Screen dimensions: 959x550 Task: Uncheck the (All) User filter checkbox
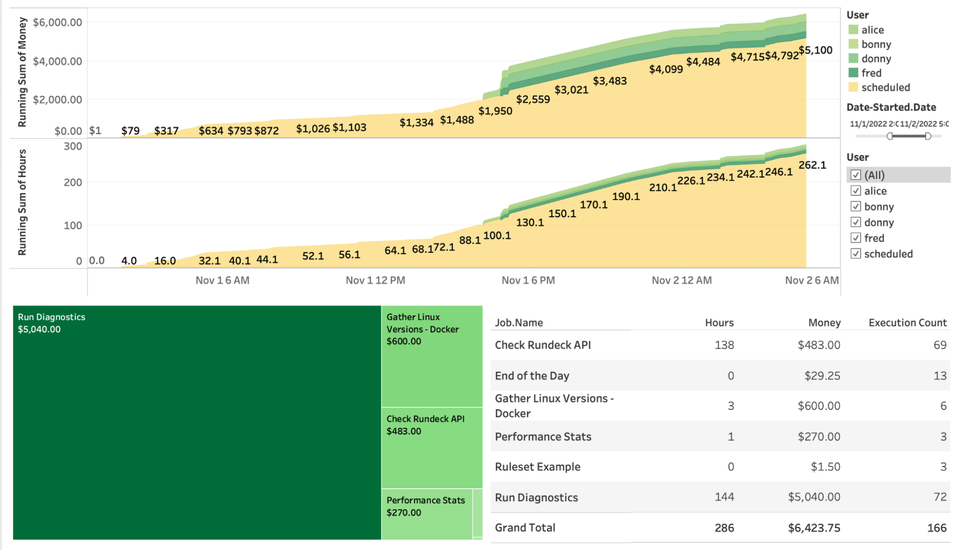[856, 175]
